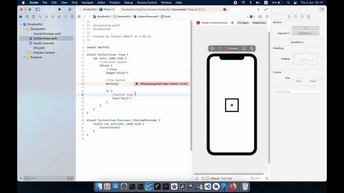Click the frame Width stepper field
The width and height of the screenshot is (344, 193).
pyautogui.click(x=298, y=78)
